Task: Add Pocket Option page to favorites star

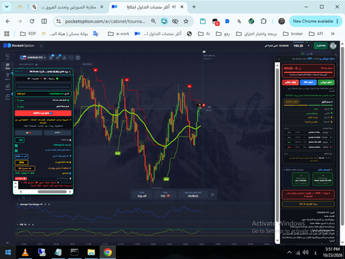Action: 41,46
